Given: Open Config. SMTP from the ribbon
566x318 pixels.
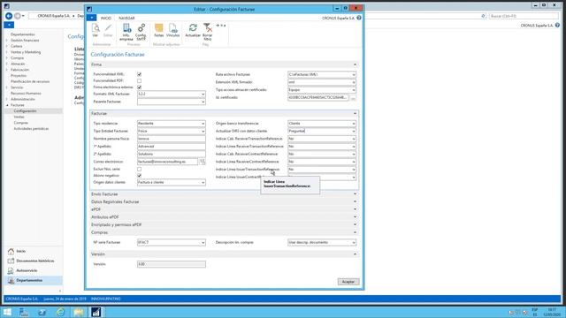Looking at the screenshot, I should pyautogui.click(x=141, y=32).
